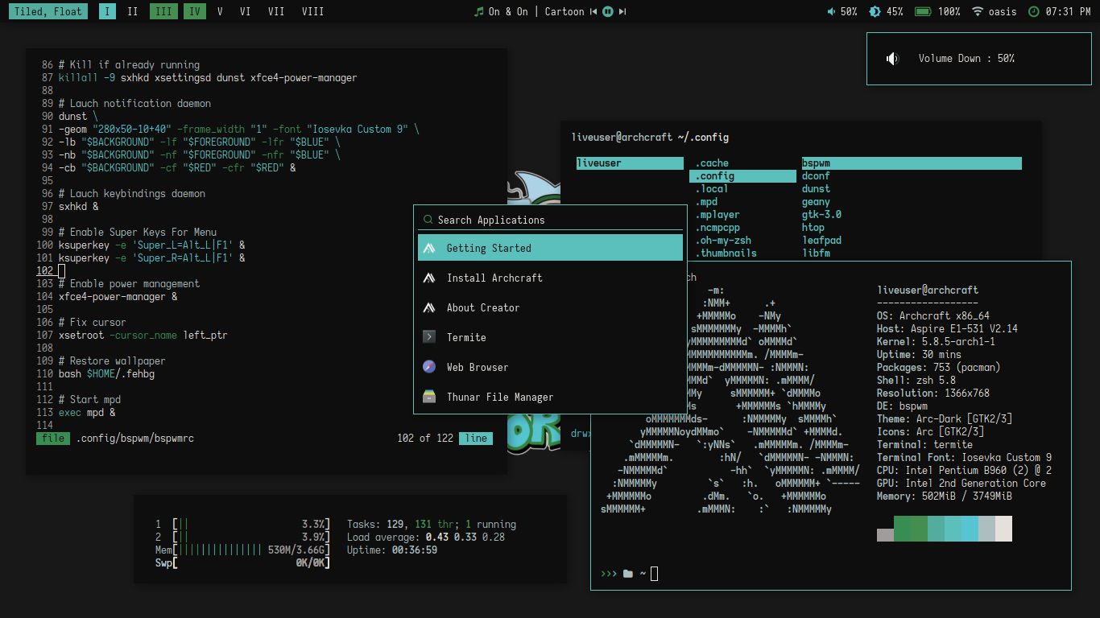Select the .cache directory in ranger

pyautogui.click(x=712, y=163)
